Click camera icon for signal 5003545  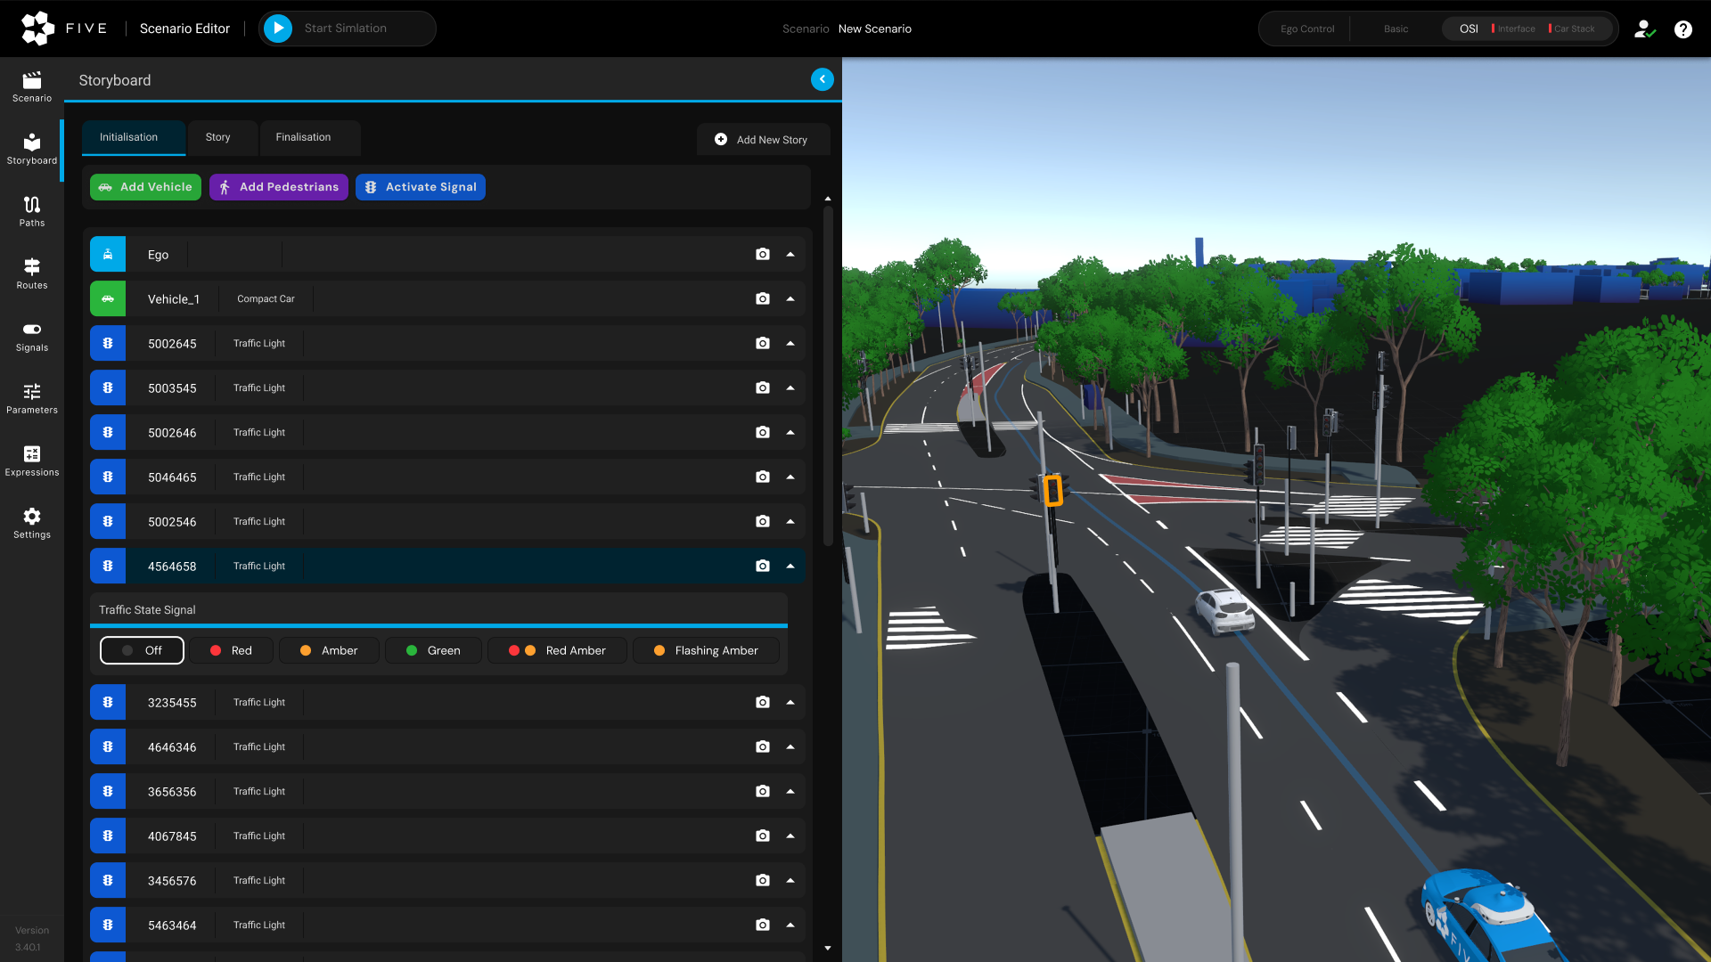[763, 387]
